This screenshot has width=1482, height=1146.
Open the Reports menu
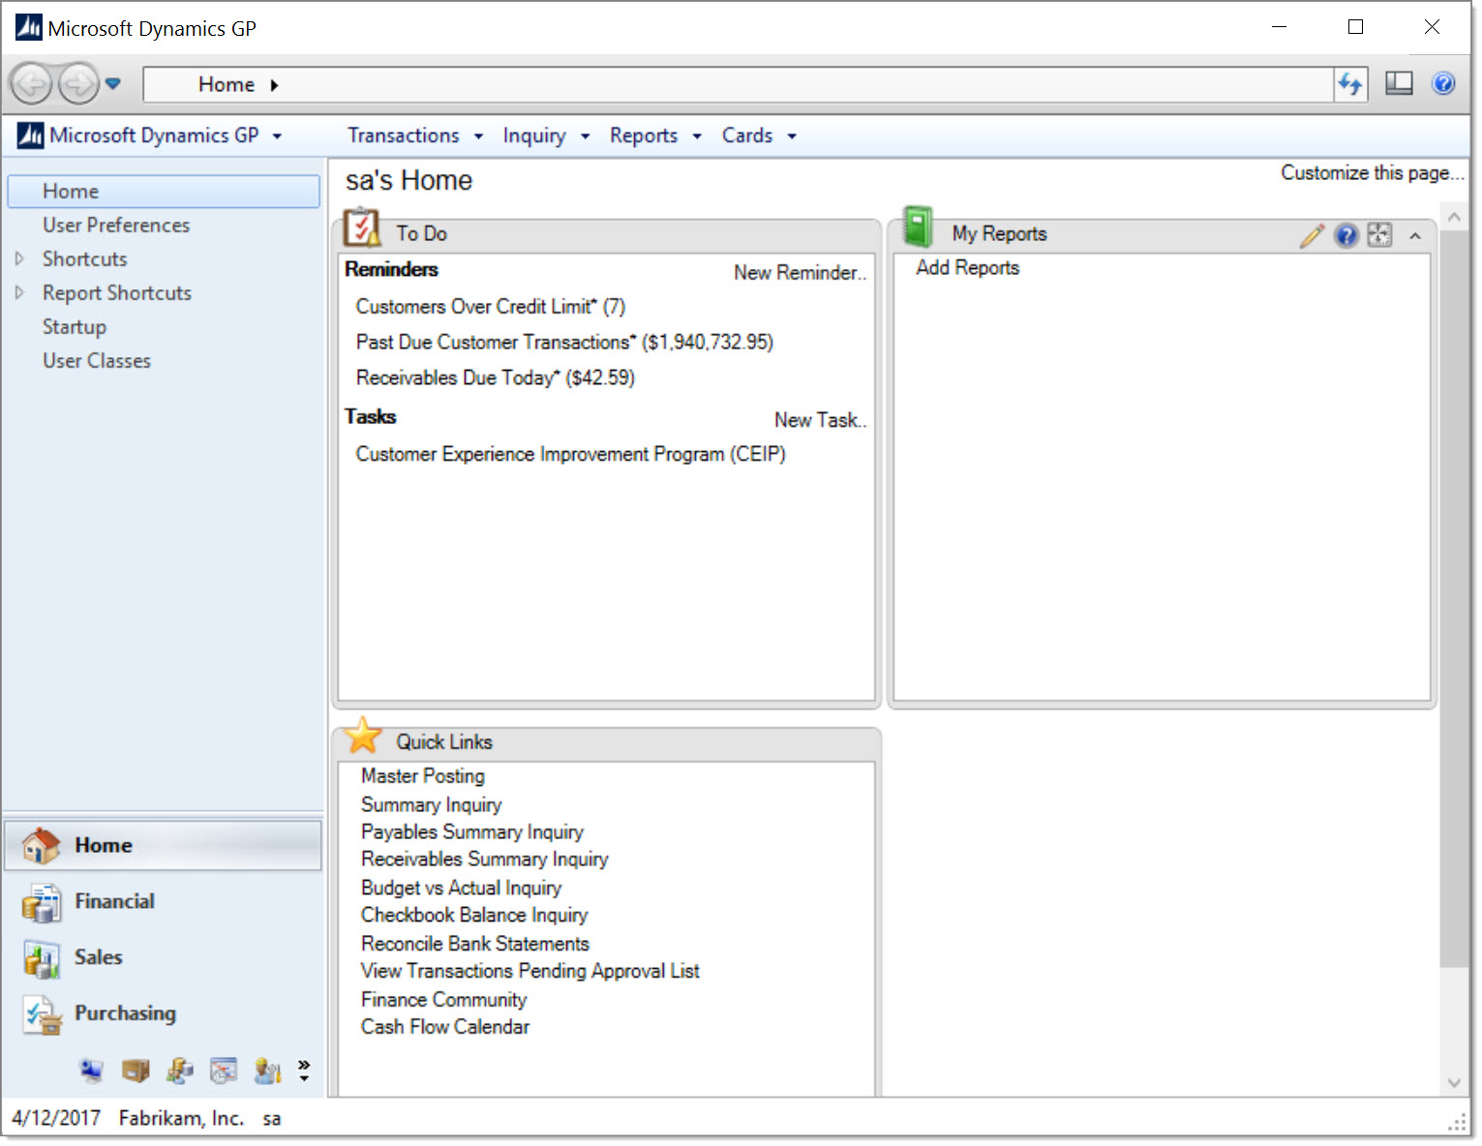pos(654,136)
